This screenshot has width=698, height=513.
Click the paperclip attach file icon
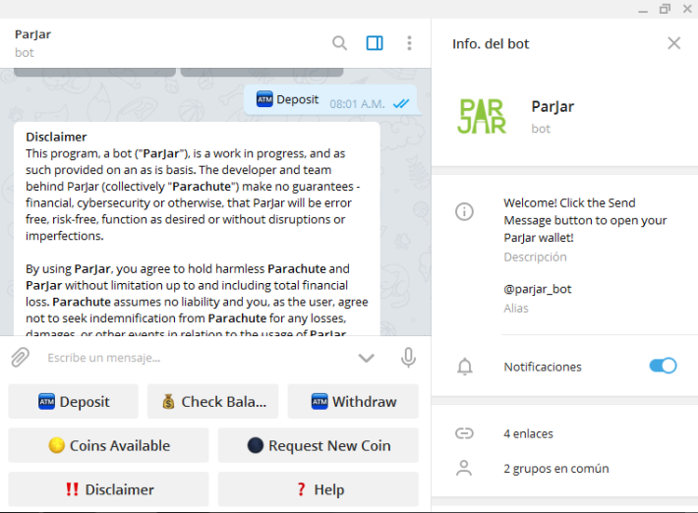coord(20,358)
